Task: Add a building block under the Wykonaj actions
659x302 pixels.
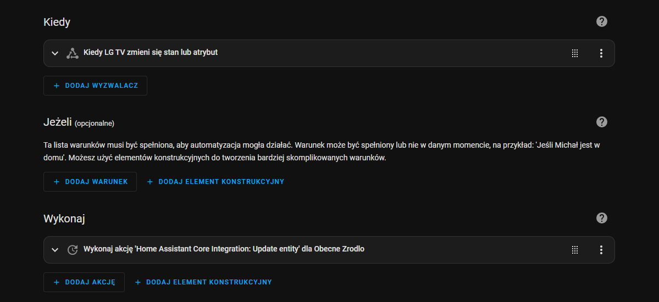Action: click(203, 282)
